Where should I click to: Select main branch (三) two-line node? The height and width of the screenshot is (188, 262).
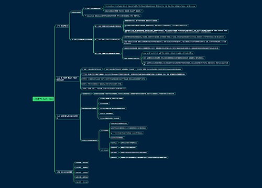pyautogui.click(x=68, y=117)
